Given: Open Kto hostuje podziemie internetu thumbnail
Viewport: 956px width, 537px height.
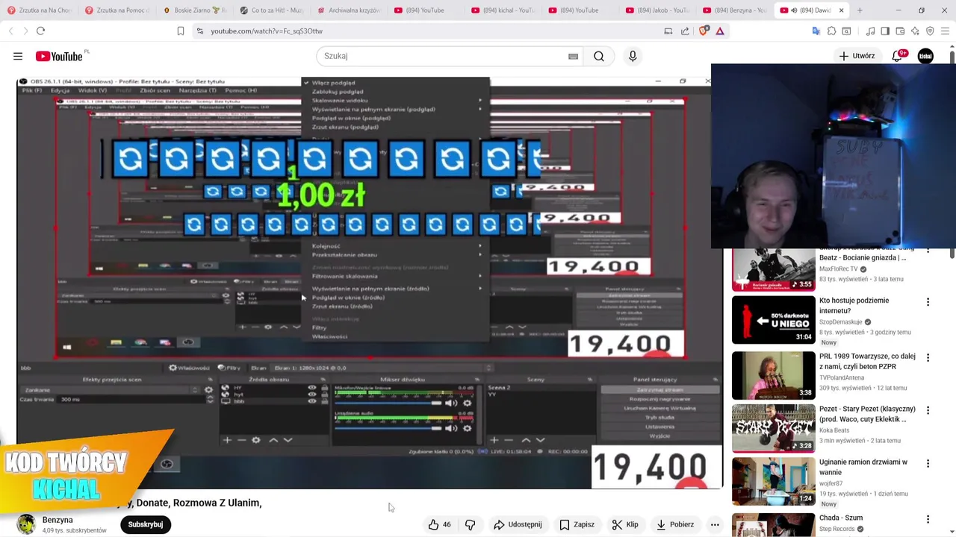Looking at the screenshot, I should pos(774,320).
